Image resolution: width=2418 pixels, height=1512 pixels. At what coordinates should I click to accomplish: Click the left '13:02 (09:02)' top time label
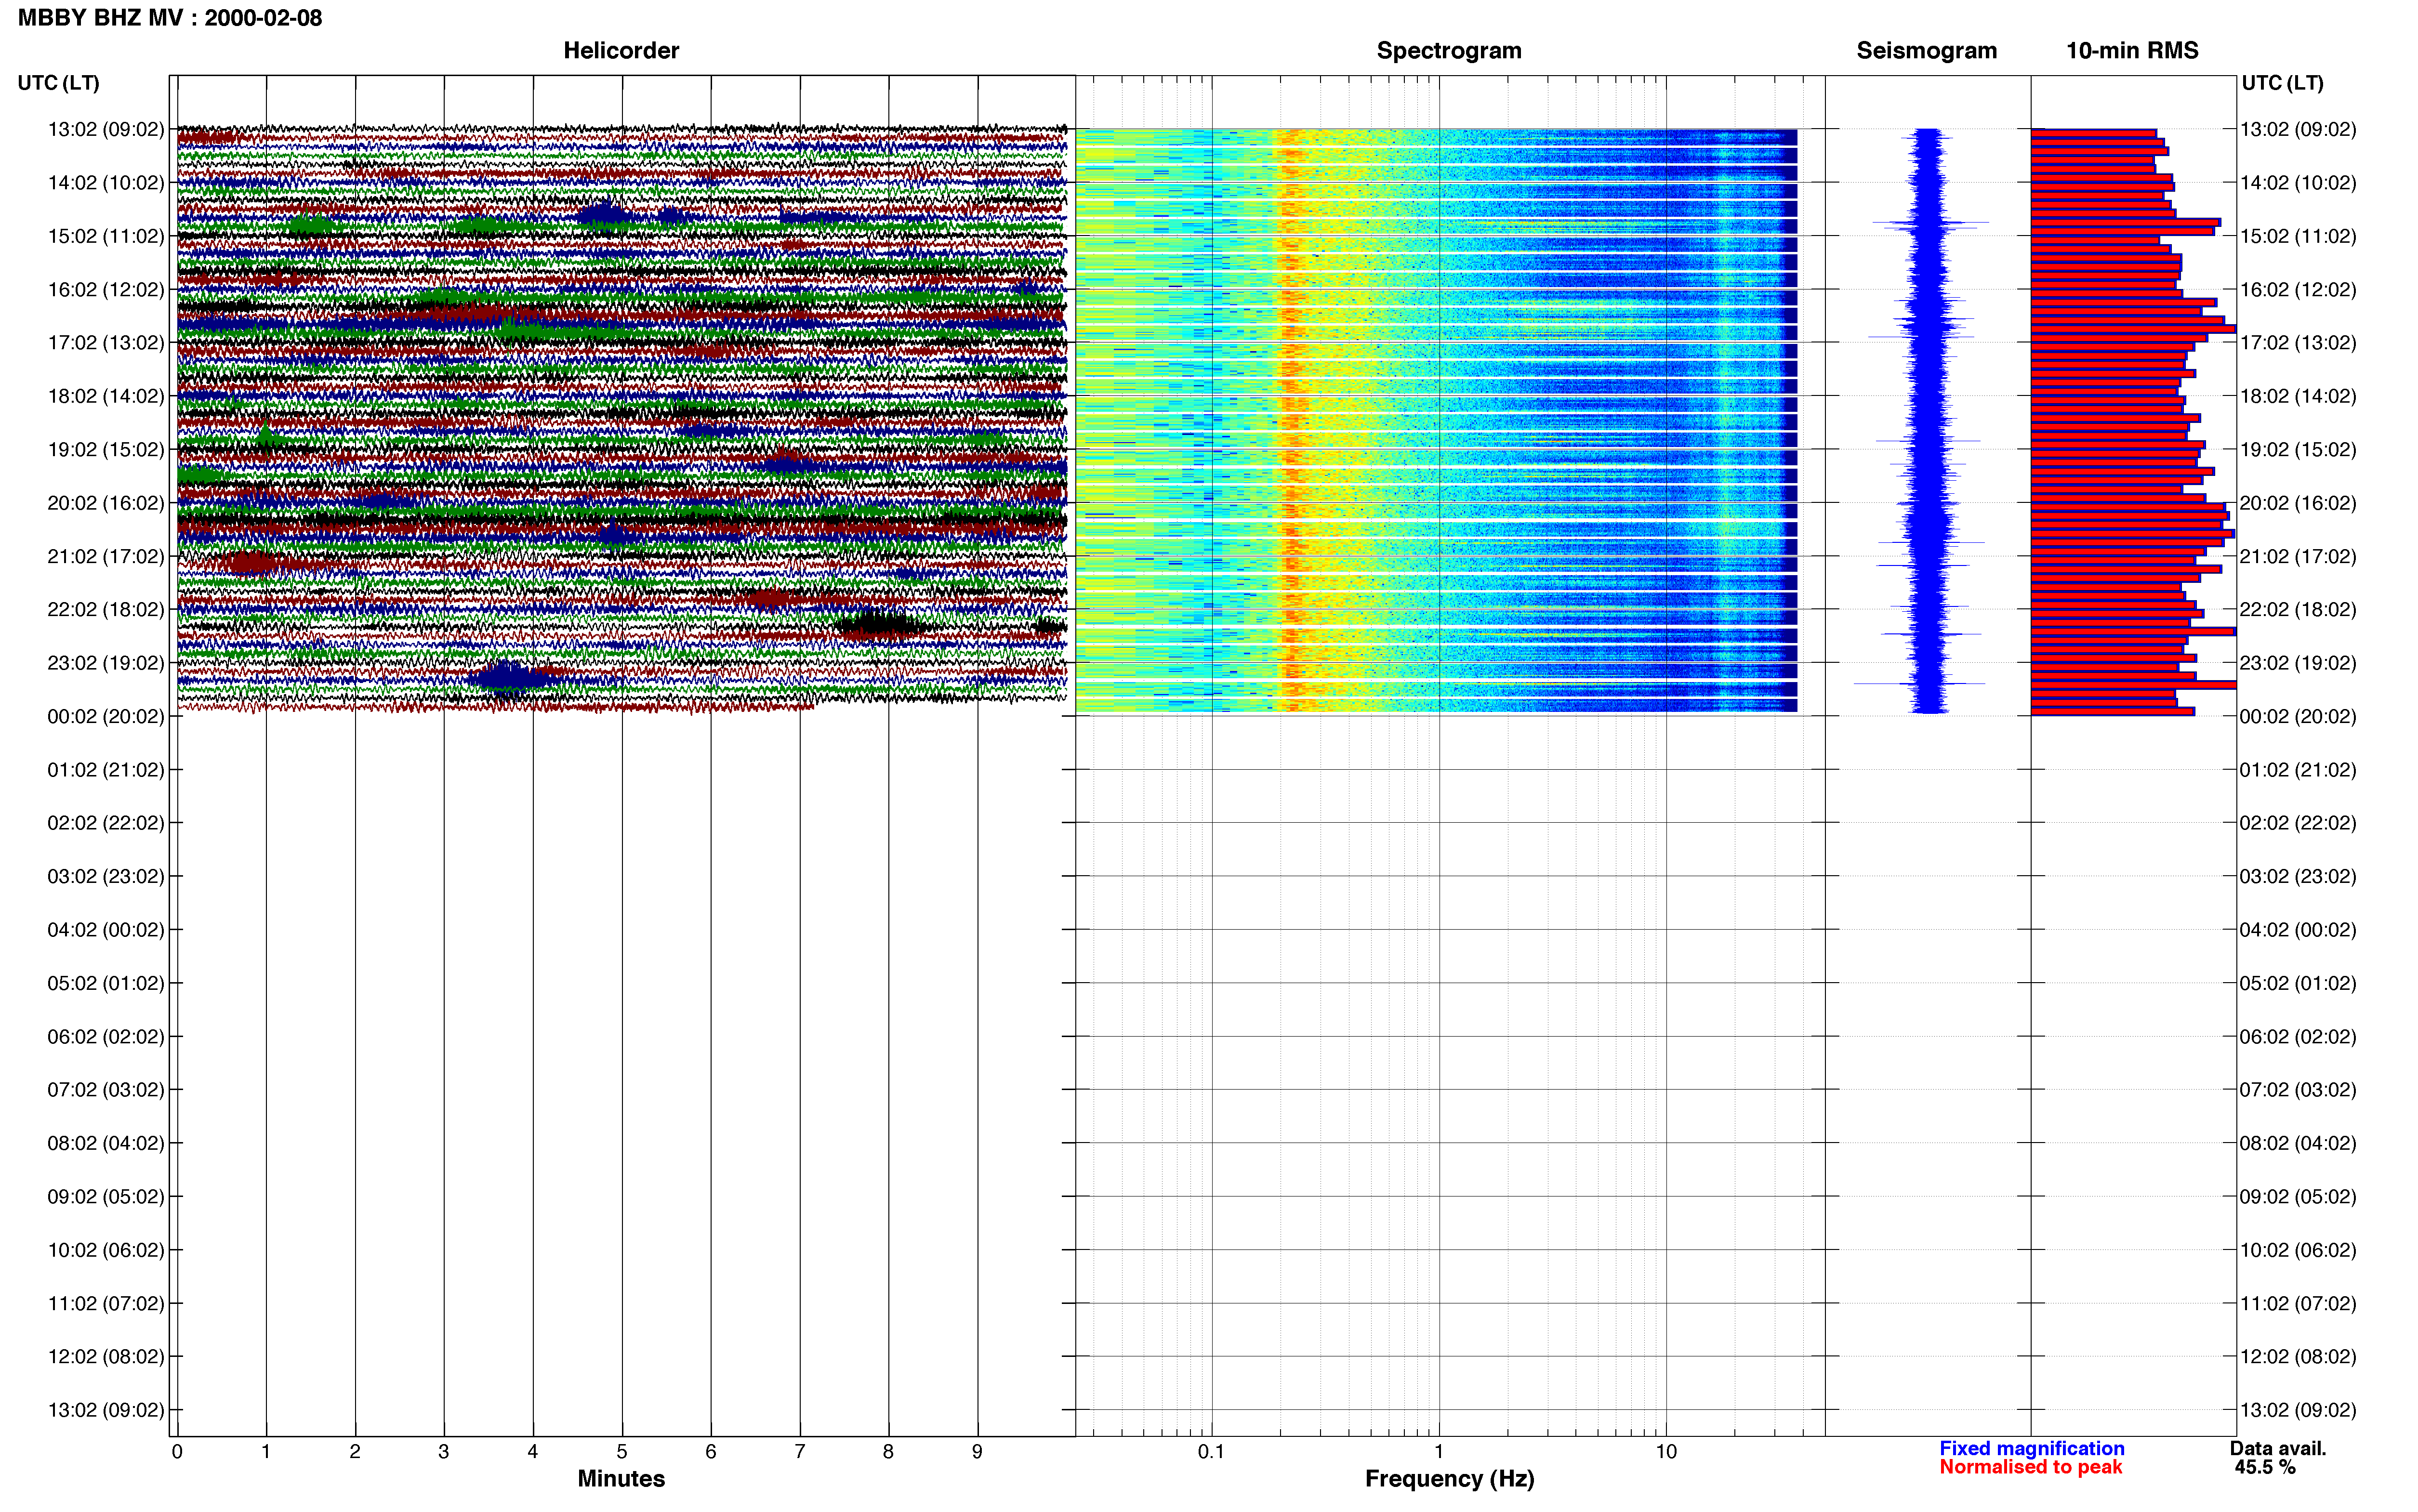[106, 129]
